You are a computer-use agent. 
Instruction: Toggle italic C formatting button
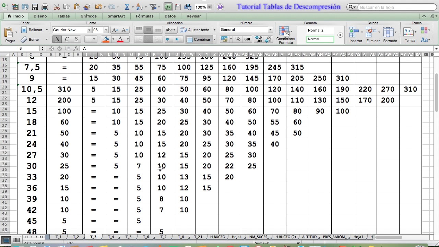click(x=67, y=39)
